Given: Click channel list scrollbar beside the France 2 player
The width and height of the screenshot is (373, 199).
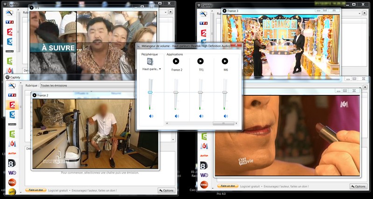Looking at the screenshot, I should tap(21, 107).
